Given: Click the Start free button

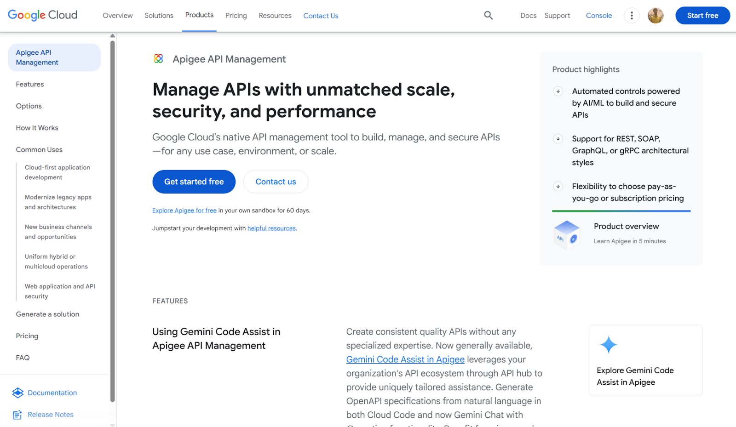Looking at the screenshot, I should pyautogui.click(x=702, y=16).
